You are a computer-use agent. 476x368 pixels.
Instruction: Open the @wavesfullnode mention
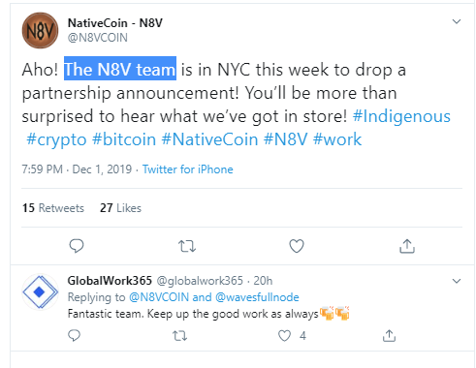click(257, 297)
